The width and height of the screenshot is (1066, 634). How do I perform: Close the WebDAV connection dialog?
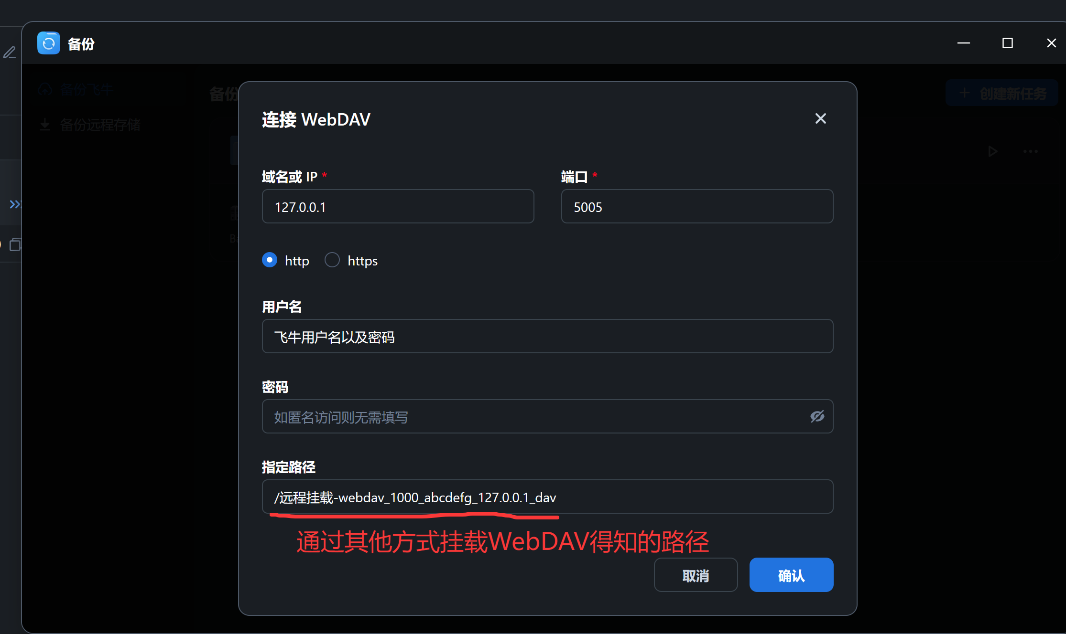click(820, 119)
